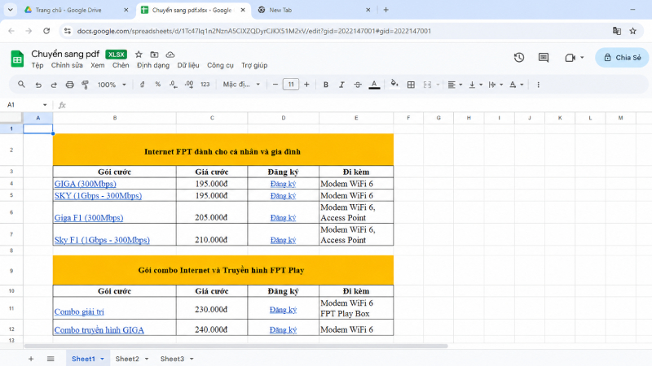
Task: Open the Giga F1 (300Mbps) link
Action: coord(89,217)
